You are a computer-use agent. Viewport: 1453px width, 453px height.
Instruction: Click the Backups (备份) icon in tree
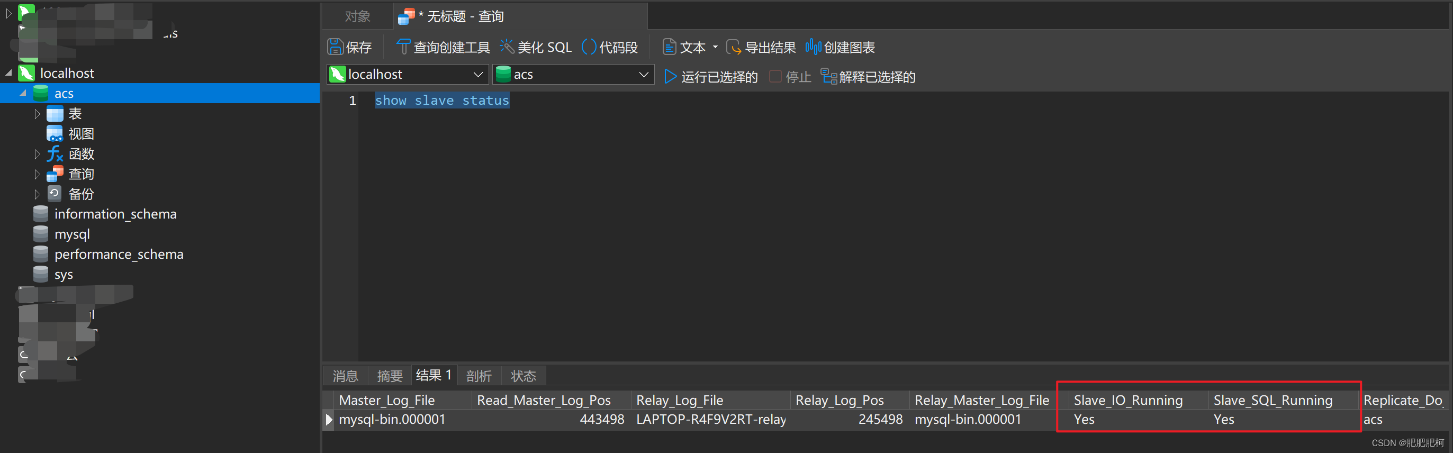tap(55, 194)
